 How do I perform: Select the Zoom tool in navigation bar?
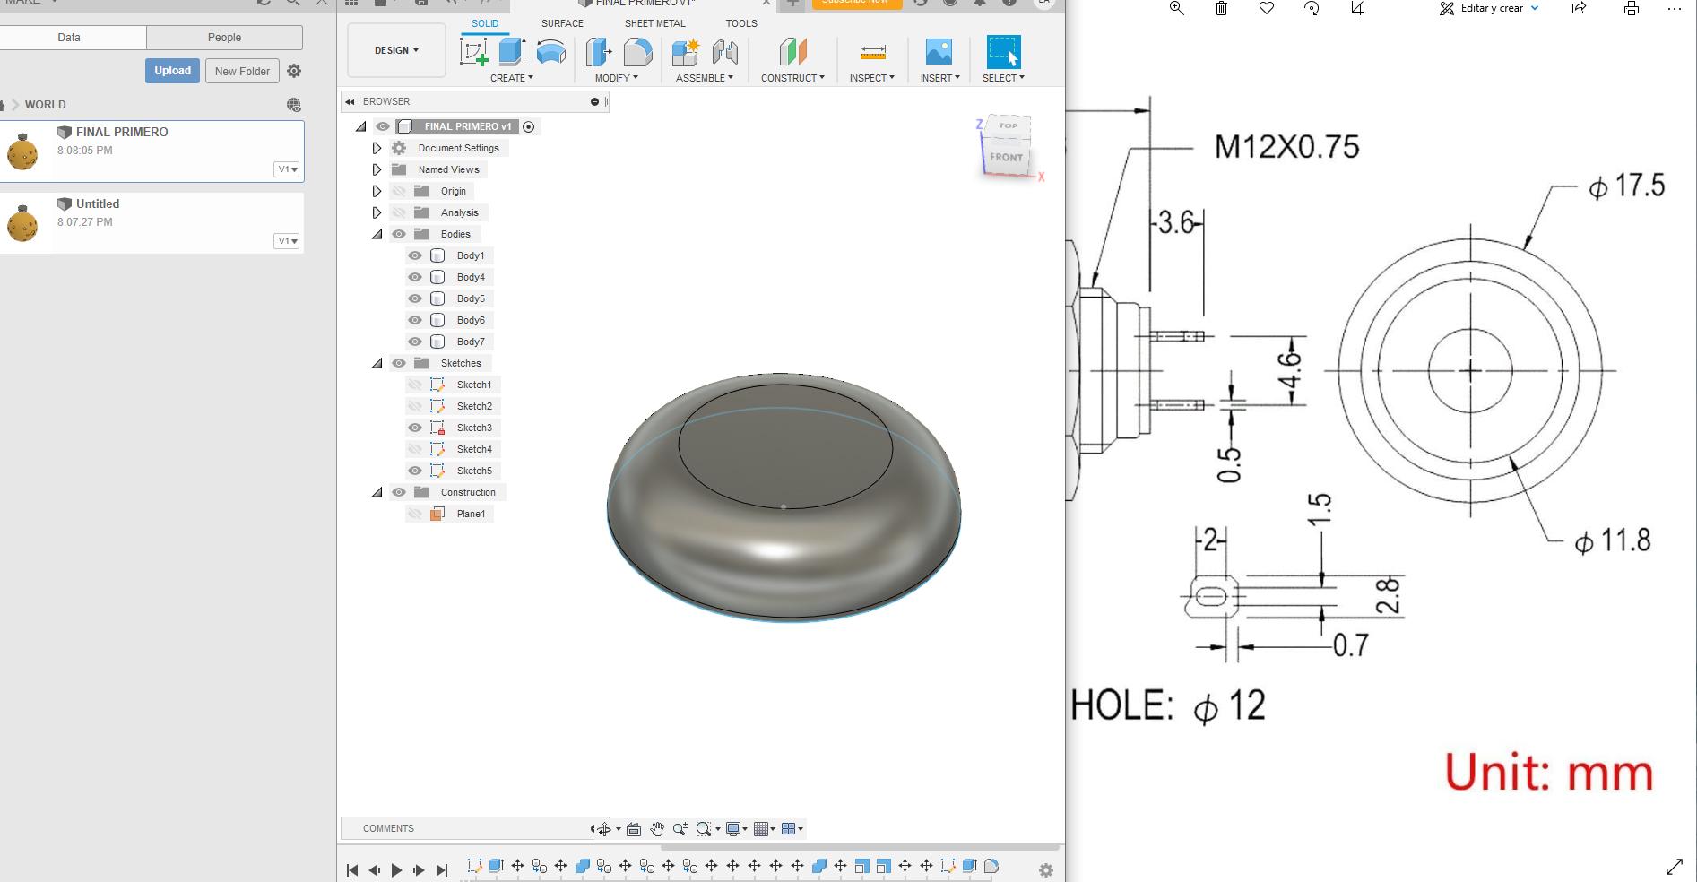(x=680, y=829)
